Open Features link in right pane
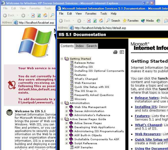Image resolution: width=168 pixels, height=150 pixels. coord(142,116)
